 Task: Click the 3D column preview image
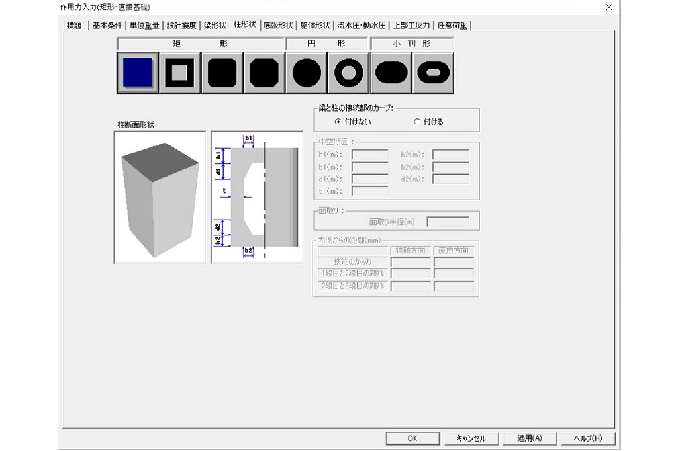coord(160,198)
